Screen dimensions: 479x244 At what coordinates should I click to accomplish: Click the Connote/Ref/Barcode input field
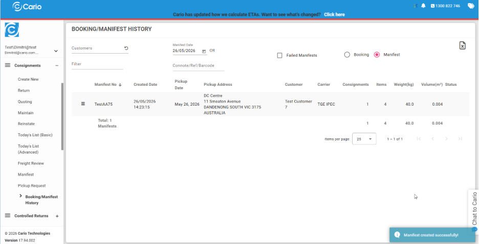[x=199, y=65]
